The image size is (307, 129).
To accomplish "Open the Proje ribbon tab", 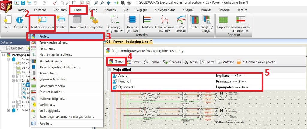I will click(x=78, y=10).
